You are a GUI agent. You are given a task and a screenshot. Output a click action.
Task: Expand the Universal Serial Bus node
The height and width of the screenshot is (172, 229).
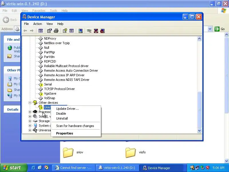click(30, 130)
